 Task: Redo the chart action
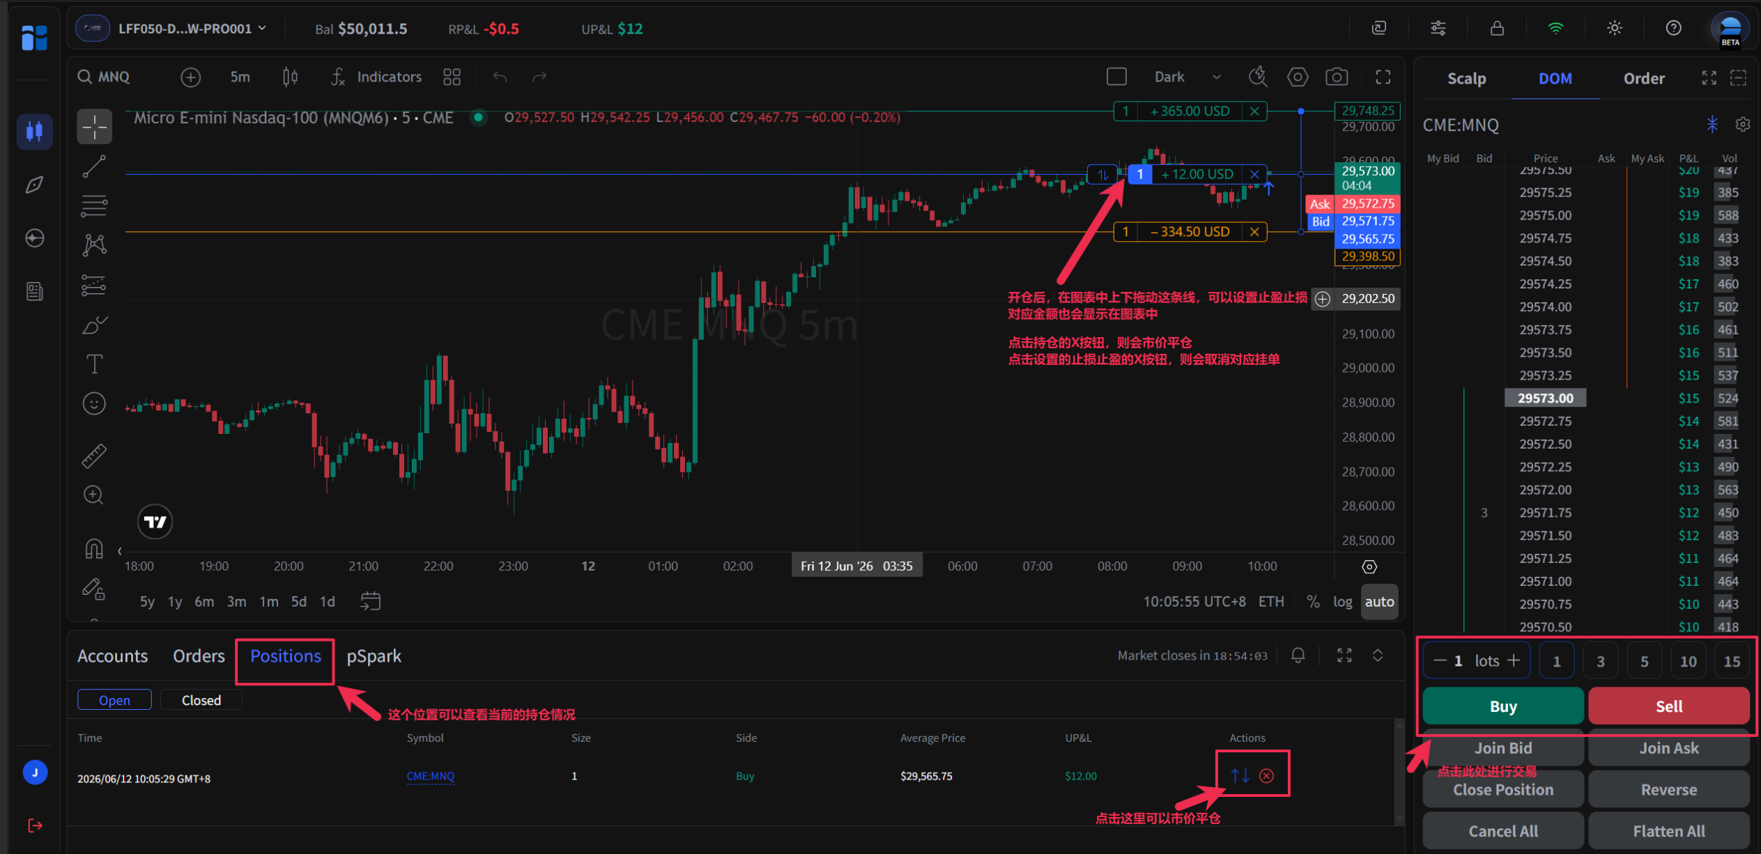coord(539,77)
